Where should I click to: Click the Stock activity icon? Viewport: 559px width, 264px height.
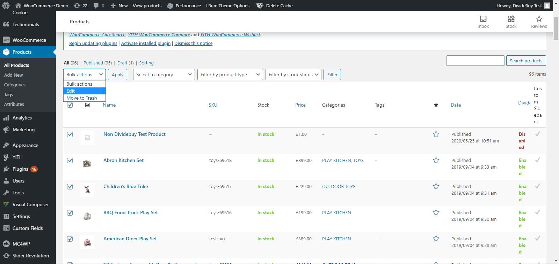tap(511, 19)
